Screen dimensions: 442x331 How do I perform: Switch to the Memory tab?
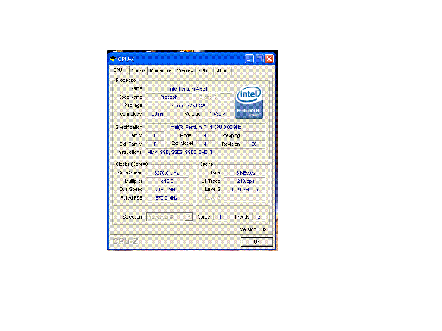point(185,71)
